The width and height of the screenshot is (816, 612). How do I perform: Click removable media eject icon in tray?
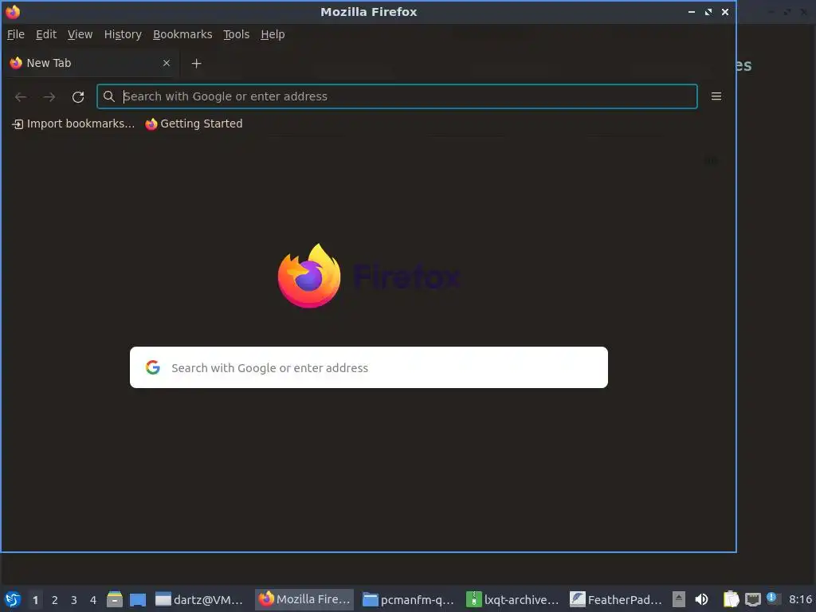coord(679,599)
